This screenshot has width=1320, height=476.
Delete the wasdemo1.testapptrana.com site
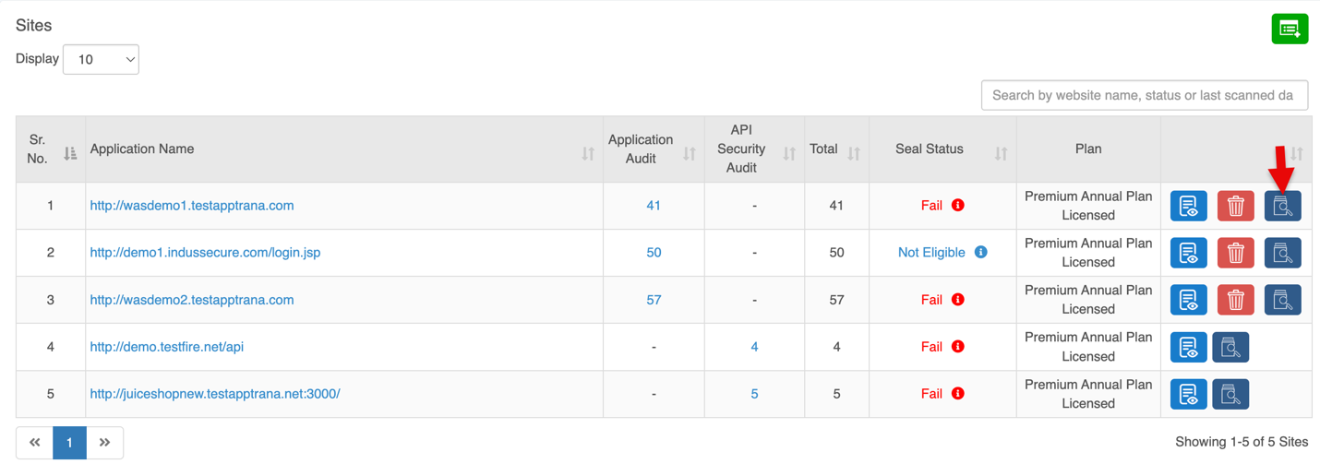(1235, 206)
